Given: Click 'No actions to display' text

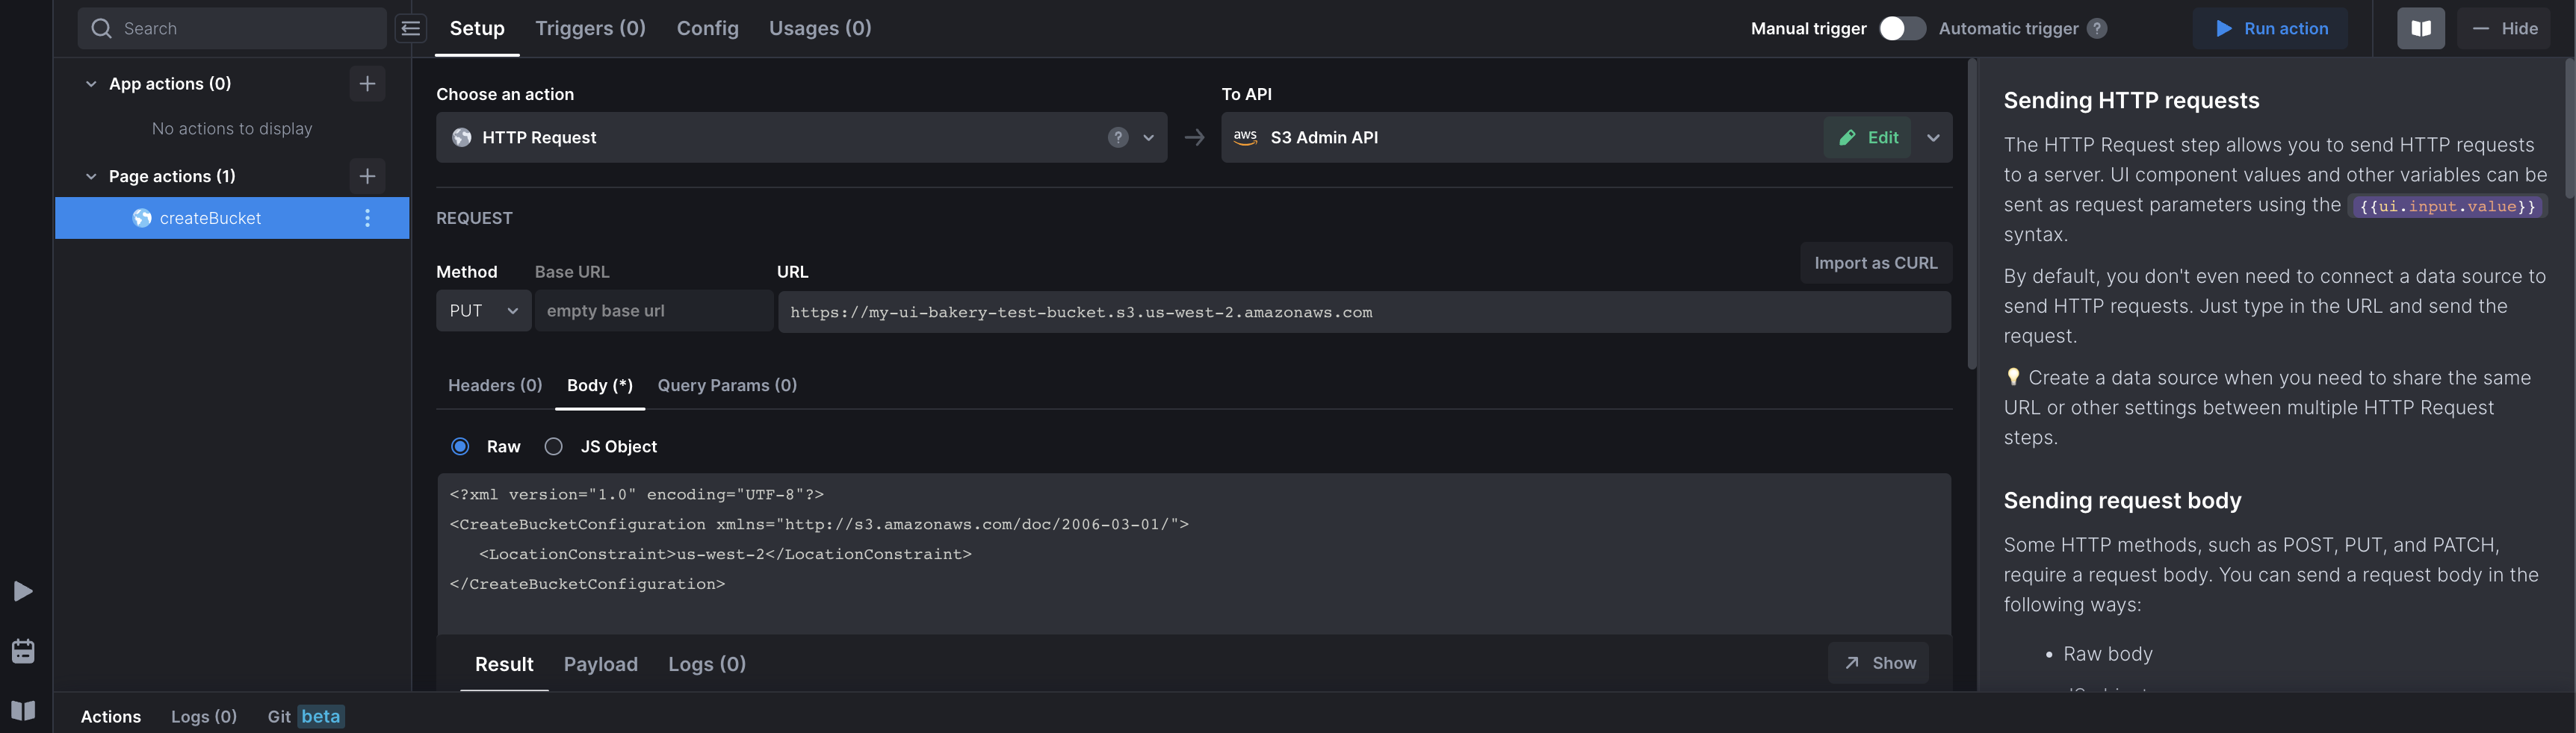Looking at the screenshot, I should coord(232,129).
